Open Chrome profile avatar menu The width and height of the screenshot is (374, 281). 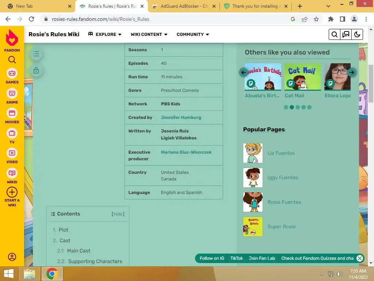tap(354, 19)
